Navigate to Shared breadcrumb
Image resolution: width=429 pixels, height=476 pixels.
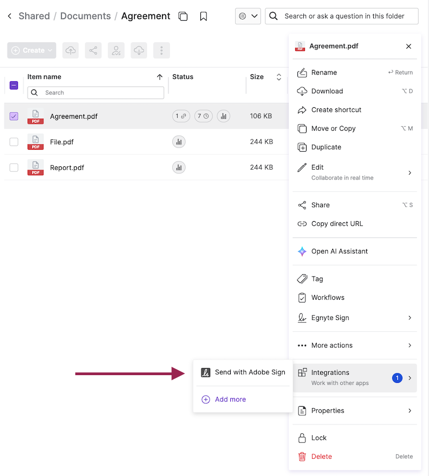pos(34,16)
